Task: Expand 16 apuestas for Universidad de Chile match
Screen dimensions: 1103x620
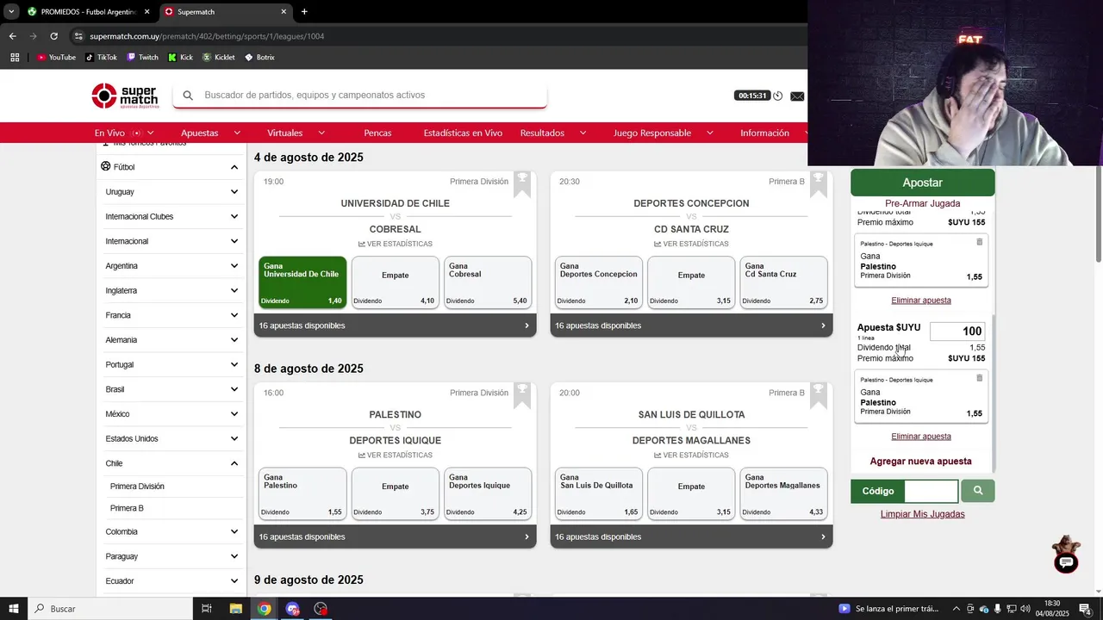Action: click(x=395, y=325)
